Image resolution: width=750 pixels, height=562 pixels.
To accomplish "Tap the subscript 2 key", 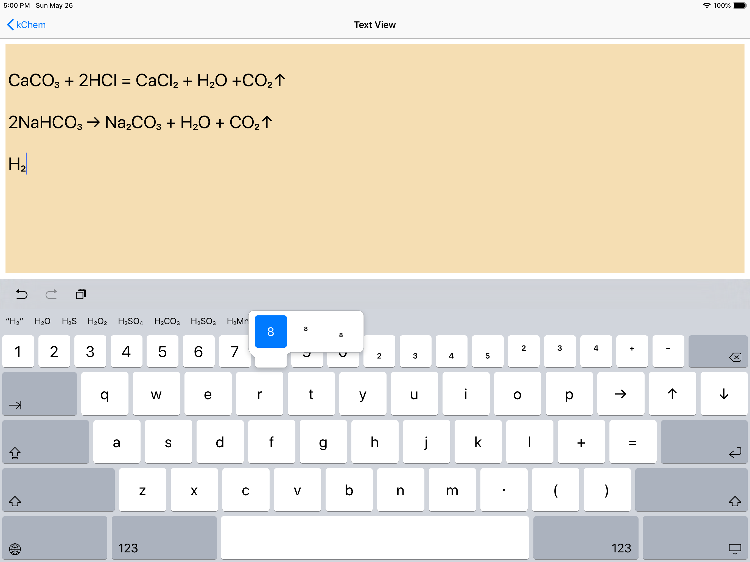I will 379,352.
